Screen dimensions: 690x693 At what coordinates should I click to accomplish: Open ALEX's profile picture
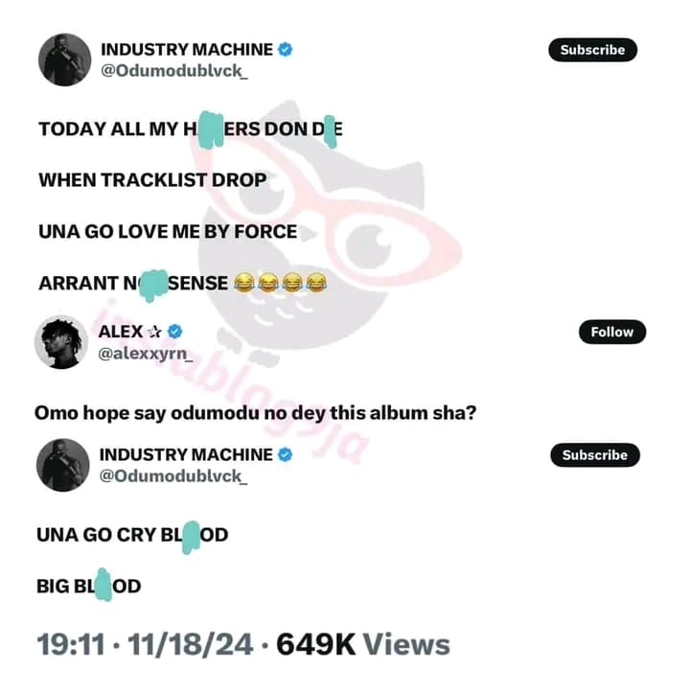coord(61,342)
